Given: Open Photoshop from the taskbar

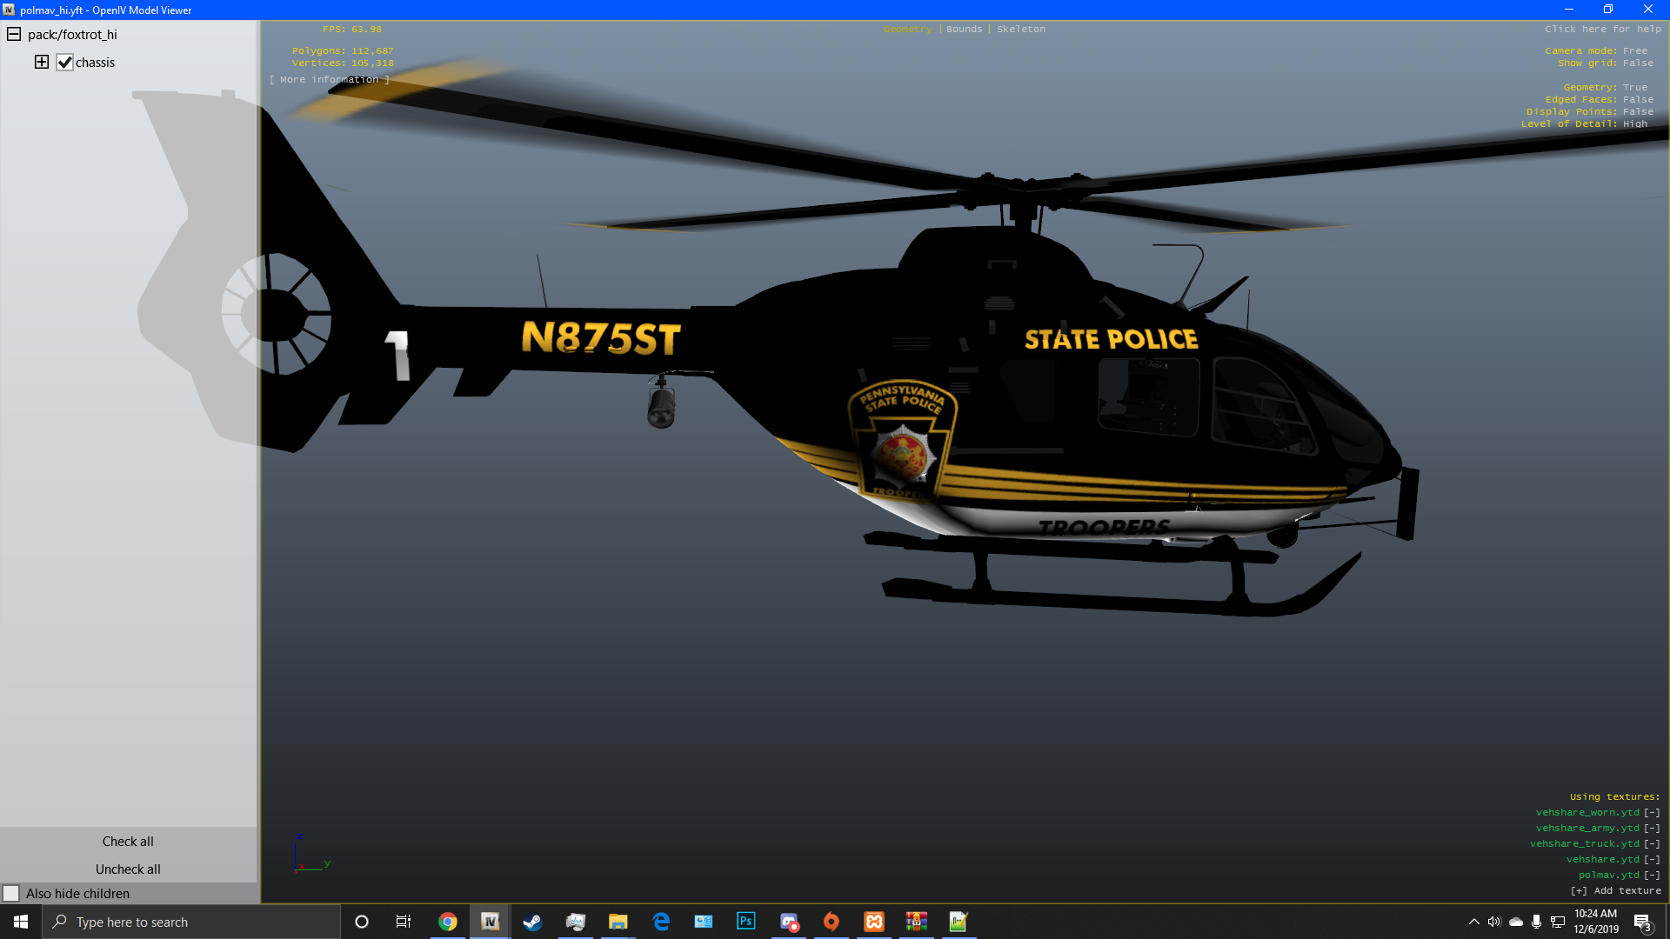Looking at the screenshot, I should pos(745,921).
